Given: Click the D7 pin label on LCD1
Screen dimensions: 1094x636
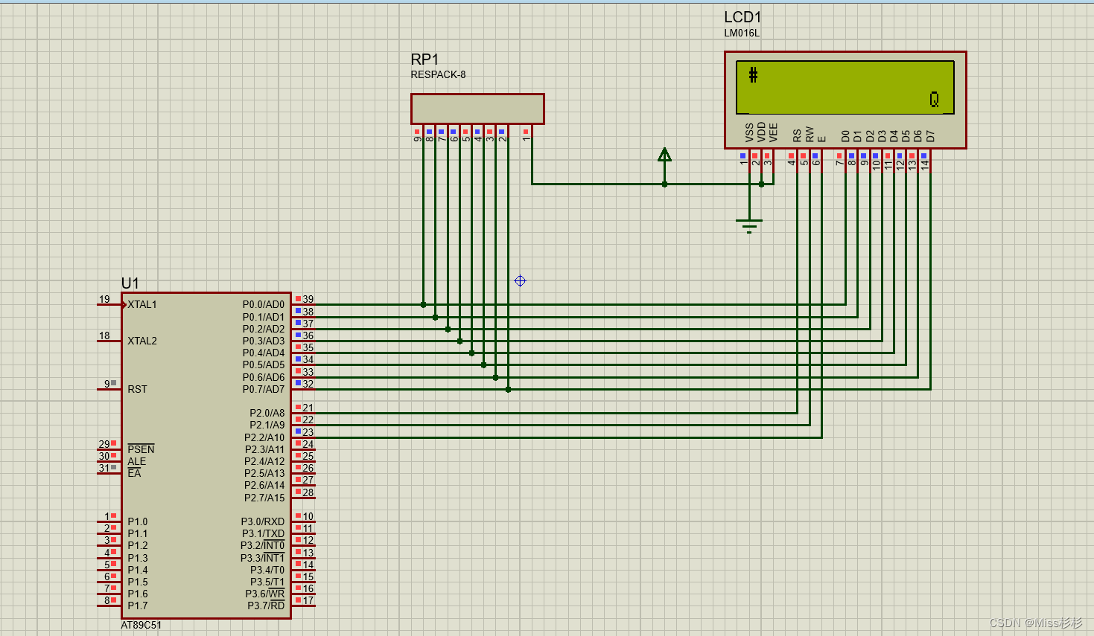Looking at the screenshot, I should [x=930, y=136].
